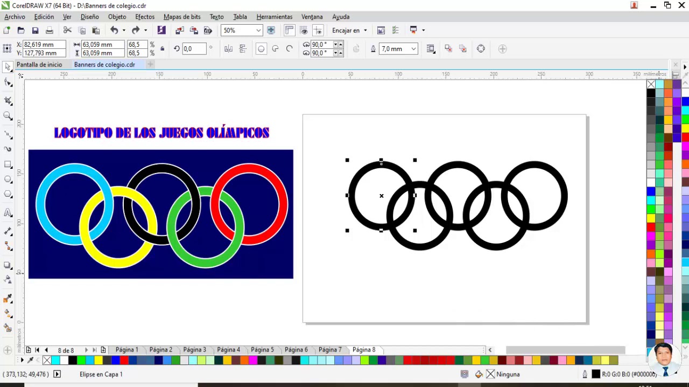Click the New document icon
The width and height of the screenshot is (689, 387).
click(x=6, y=30)
